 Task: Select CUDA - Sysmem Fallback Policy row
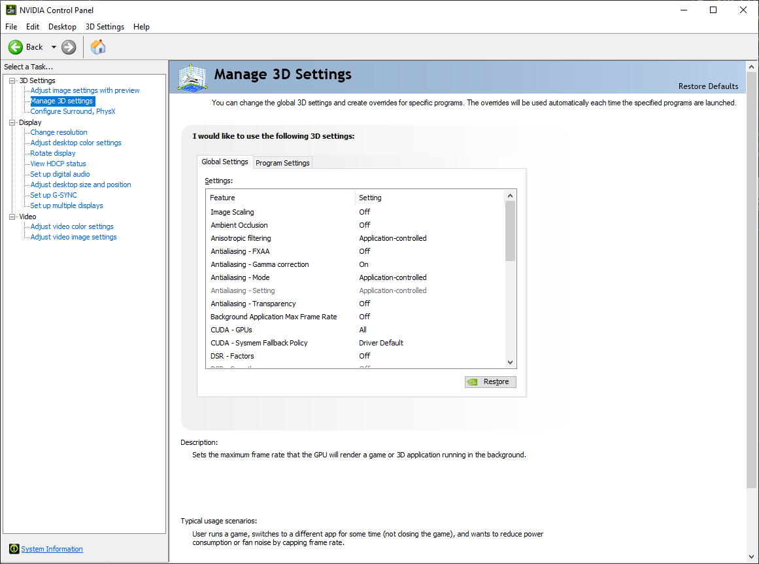point(355,343)
